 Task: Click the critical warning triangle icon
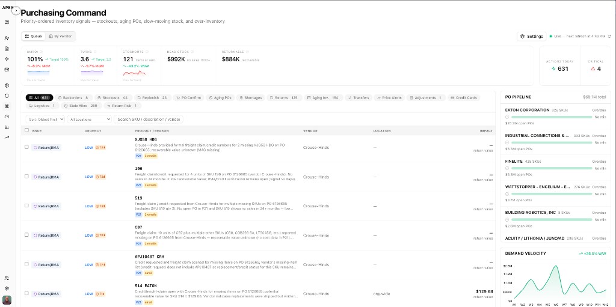pos(593,68)
